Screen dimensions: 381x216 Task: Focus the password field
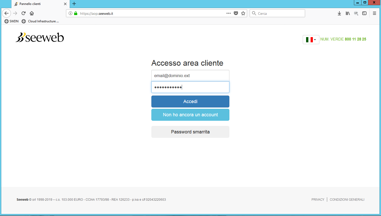pyautogui.click(x=190, y=87)
